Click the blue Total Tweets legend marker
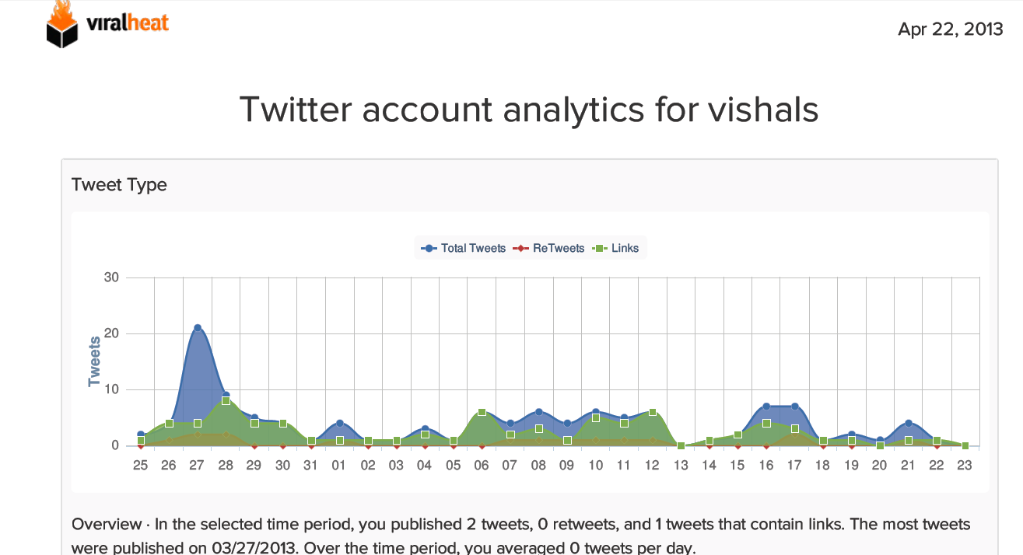 coord(429,249)
